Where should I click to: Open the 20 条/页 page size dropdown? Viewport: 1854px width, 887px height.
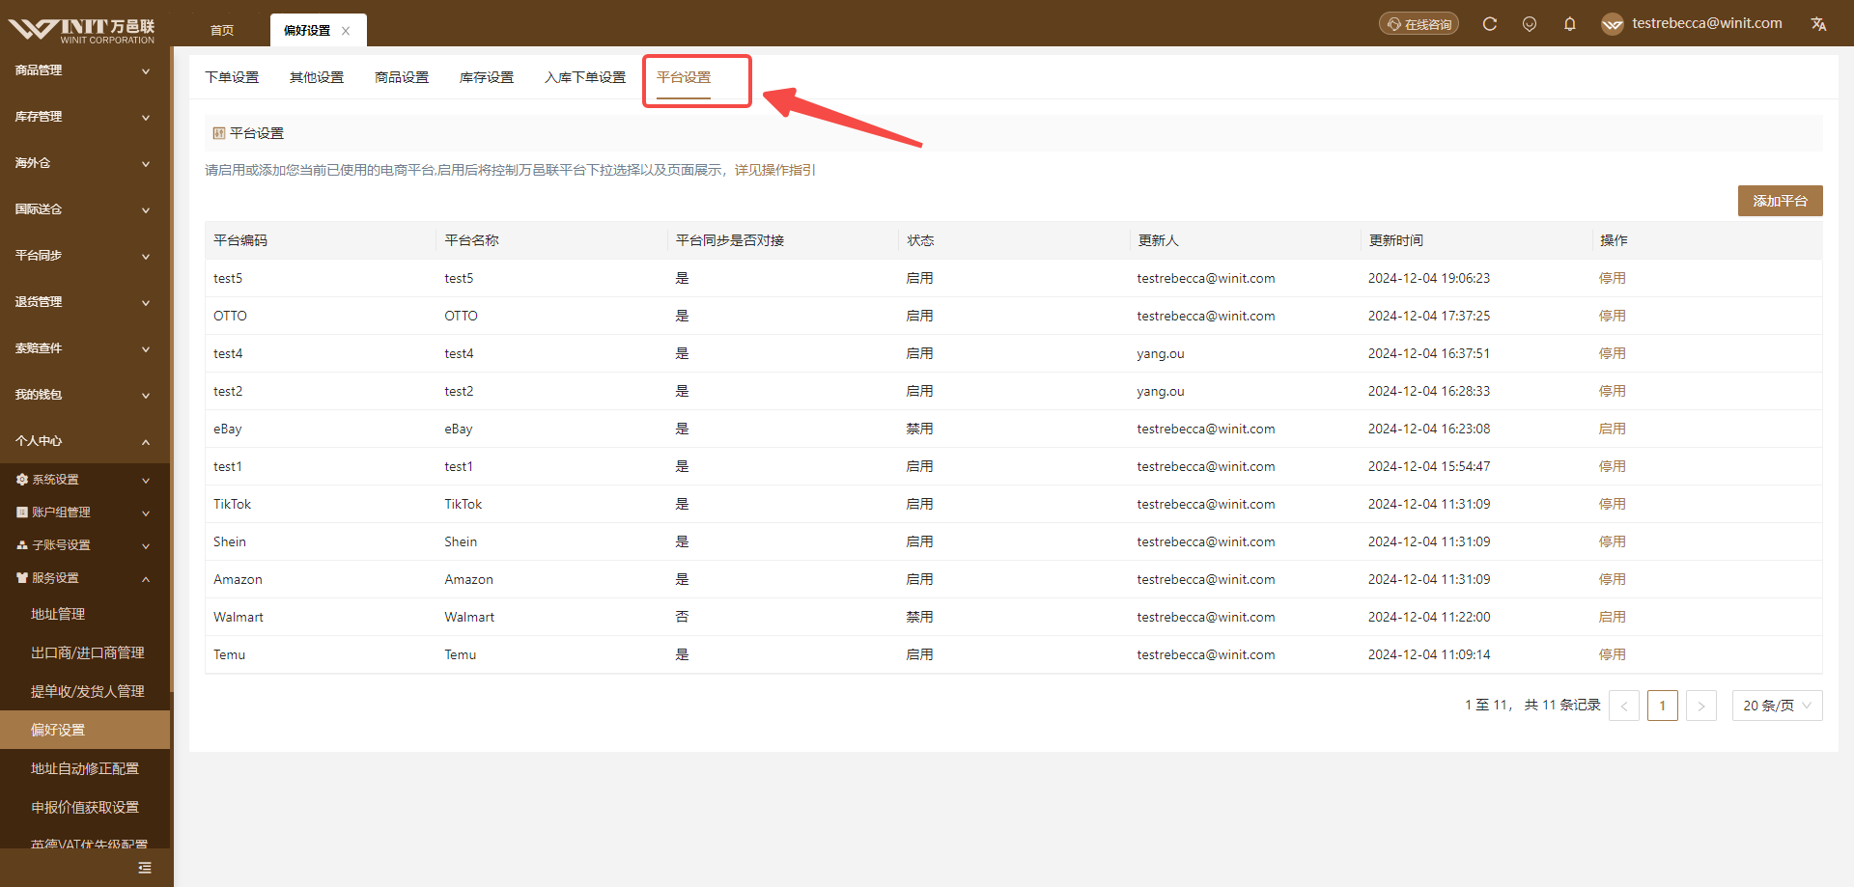(1778, 706)
